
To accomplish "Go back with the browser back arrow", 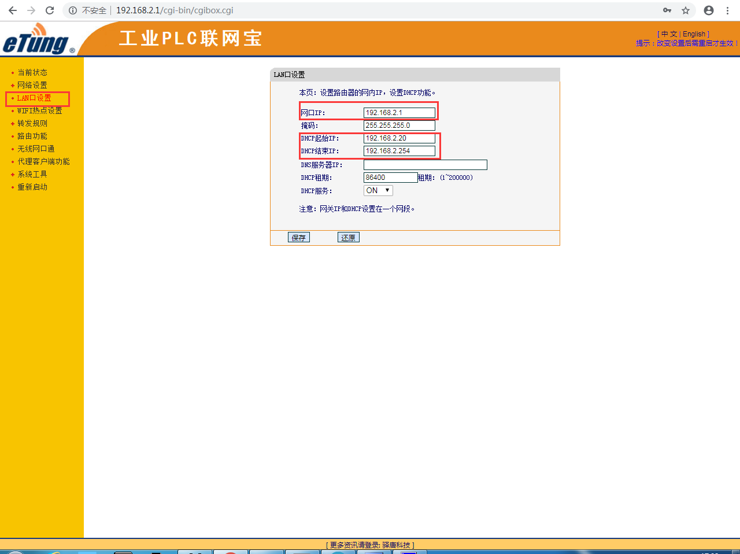I will coord(13,10).
